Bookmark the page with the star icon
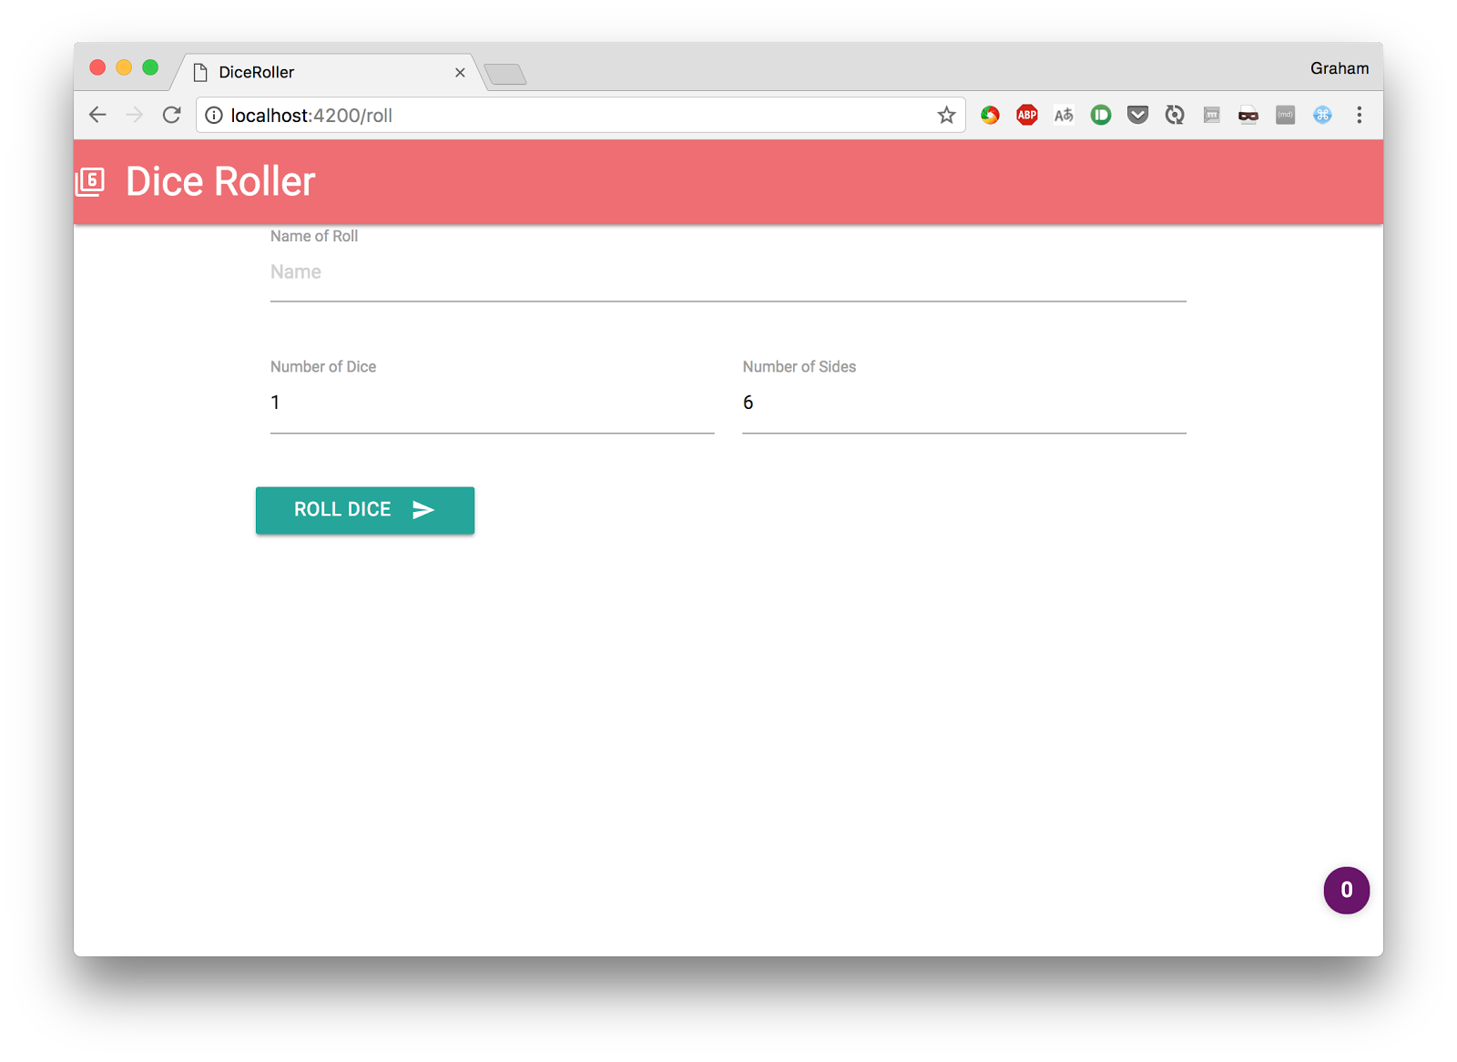1457x1062 pixels. [946, 115]
